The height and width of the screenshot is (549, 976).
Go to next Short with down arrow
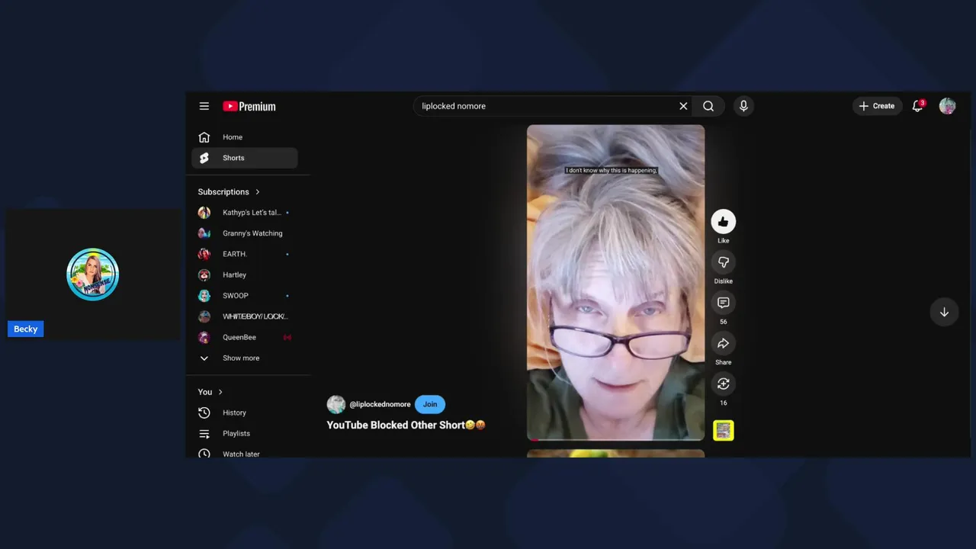coord(944,312)
